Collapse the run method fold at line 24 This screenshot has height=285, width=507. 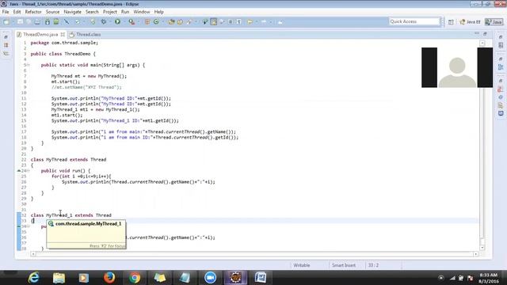point(29,171)
